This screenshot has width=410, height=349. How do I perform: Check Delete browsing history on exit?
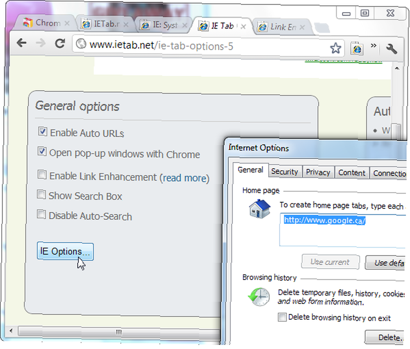[282, 317]
